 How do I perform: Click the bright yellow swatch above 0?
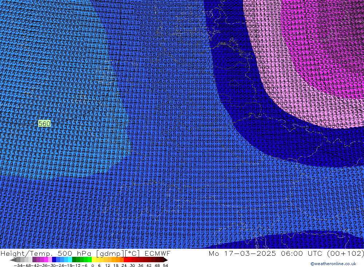[94, 260]
